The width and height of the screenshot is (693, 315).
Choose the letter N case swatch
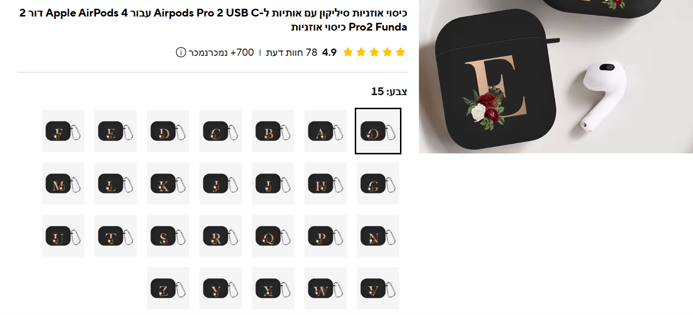pos(378,236)
